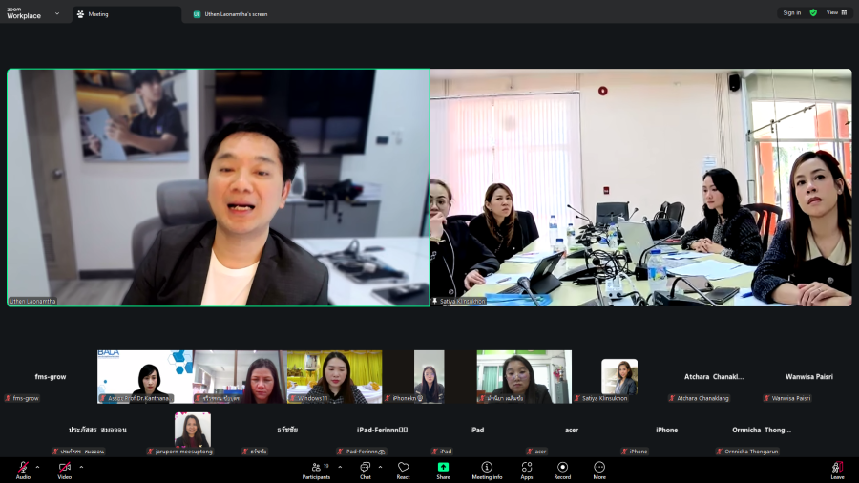Start recording with the Record button
The width and height of the screenshot is (859, 483).
coord(562,468)
